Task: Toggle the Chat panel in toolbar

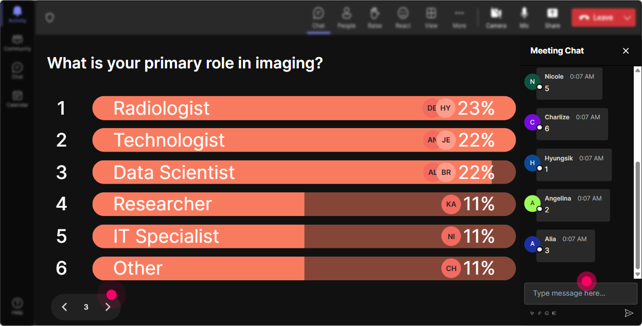Action: [318, 17]
